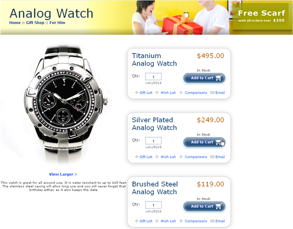Add Brushed Steel Analog Watch to cart

pos(204,206)
